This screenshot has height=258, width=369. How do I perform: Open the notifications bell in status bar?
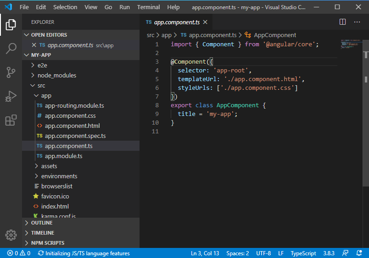point(359,253)
